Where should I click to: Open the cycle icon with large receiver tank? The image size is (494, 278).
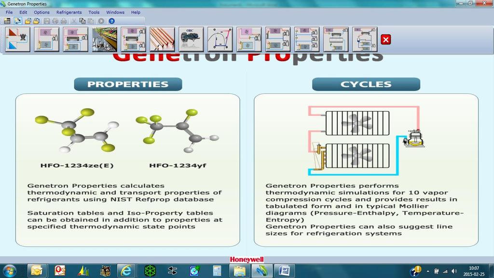(x=336, y=40)
